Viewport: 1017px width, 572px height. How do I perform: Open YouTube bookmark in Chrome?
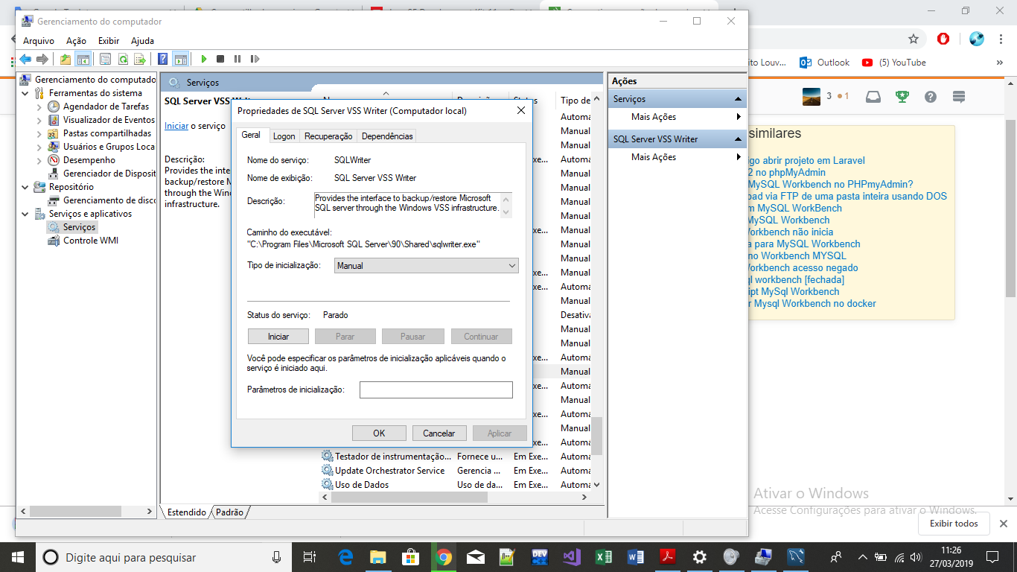tap(894, 63)
